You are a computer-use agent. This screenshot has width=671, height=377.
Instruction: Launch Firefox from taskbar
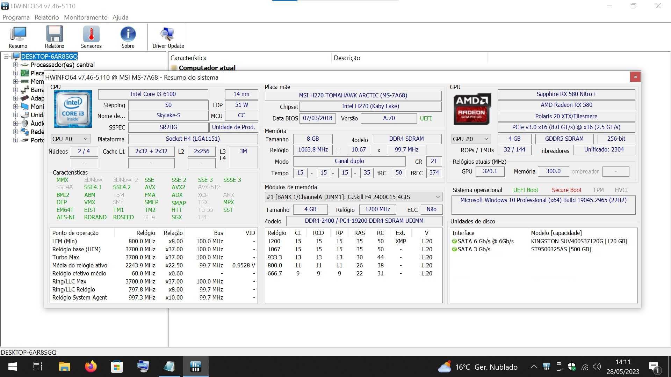coord(91,367)
